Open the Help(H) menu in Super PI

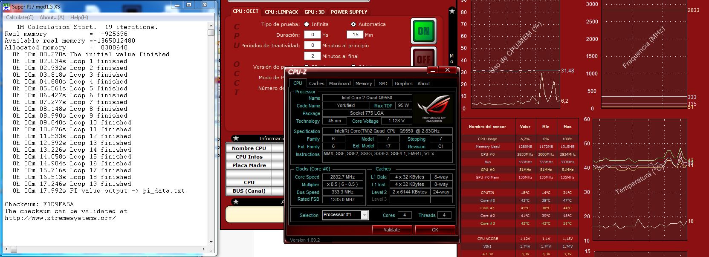click(79, 17)
